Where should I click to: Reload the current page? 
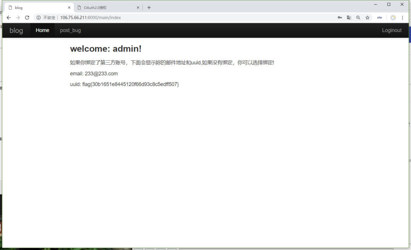tap(27, 18)
